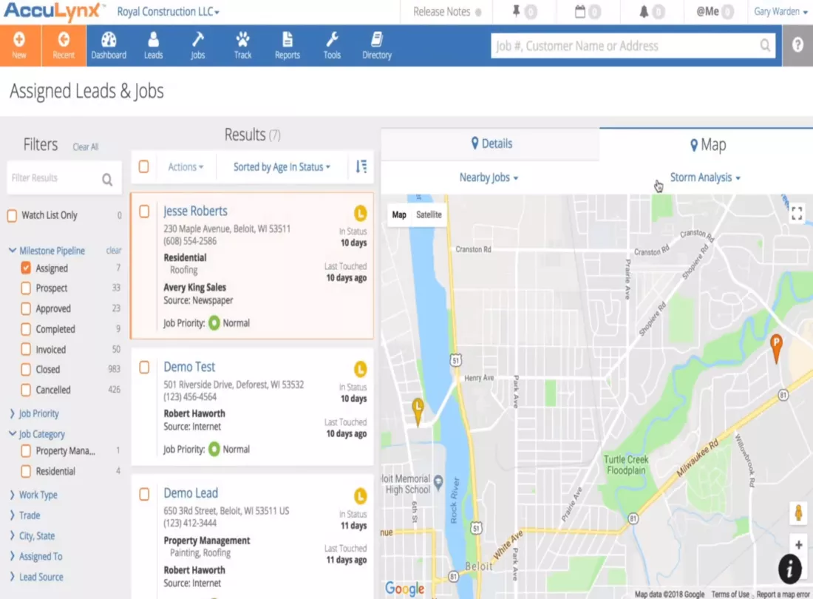813x599 pixels.
Task: Open Nearby Jobs dropdown
Action: [x=489, y=177]
